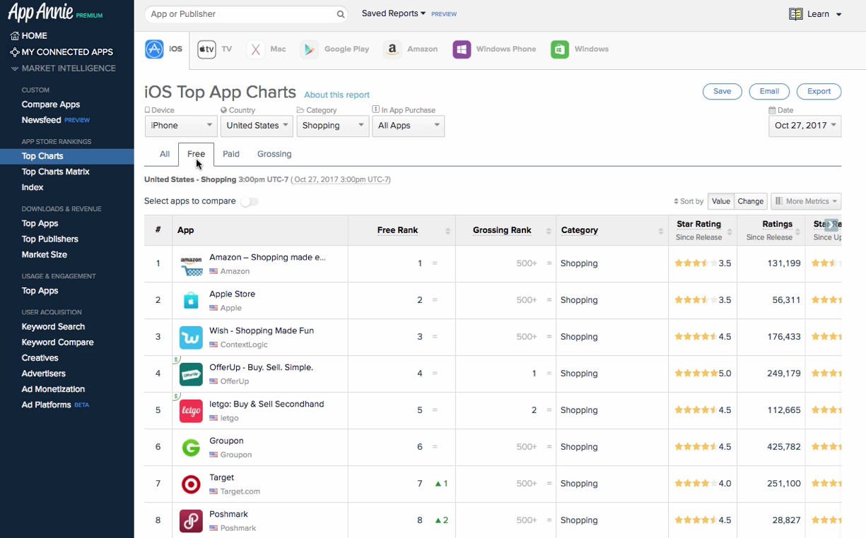Open Top Charts Matrix in sidebar
Image resolution: width=866 pixels, height=538 pixels.
[55, 172]
